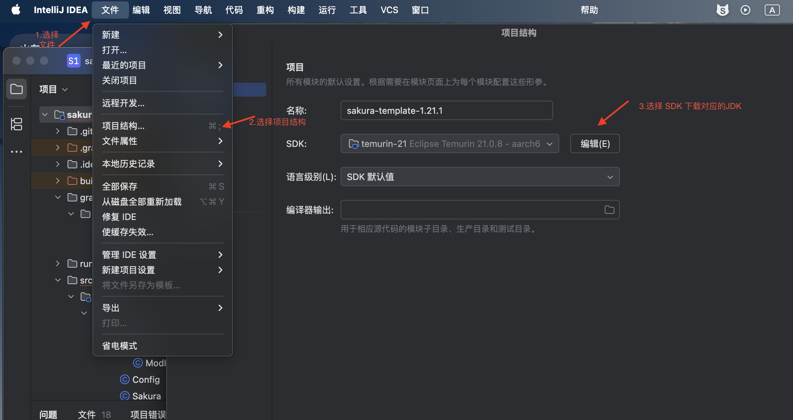The height and width of the screenshot is (420, 793).
Task: Open the 视图 menu
Action: tap(172, 10)
